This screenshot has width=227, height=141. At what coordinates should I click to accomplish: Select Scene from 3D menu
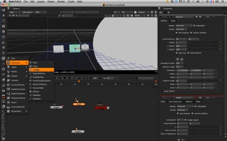pyautogui.click(x=17, y=102)
